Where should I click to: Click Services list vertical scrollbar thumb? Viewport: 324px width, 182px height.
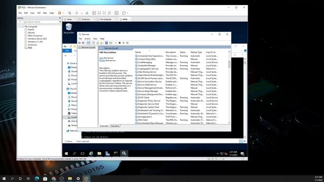coord(229,64)
